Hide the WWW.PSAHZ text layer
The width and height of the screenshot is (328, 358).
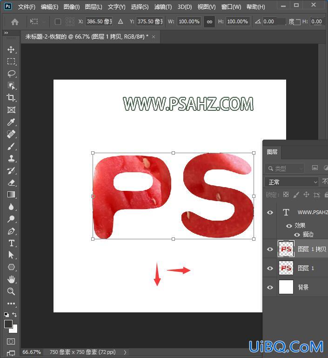(x=270, y=212)
